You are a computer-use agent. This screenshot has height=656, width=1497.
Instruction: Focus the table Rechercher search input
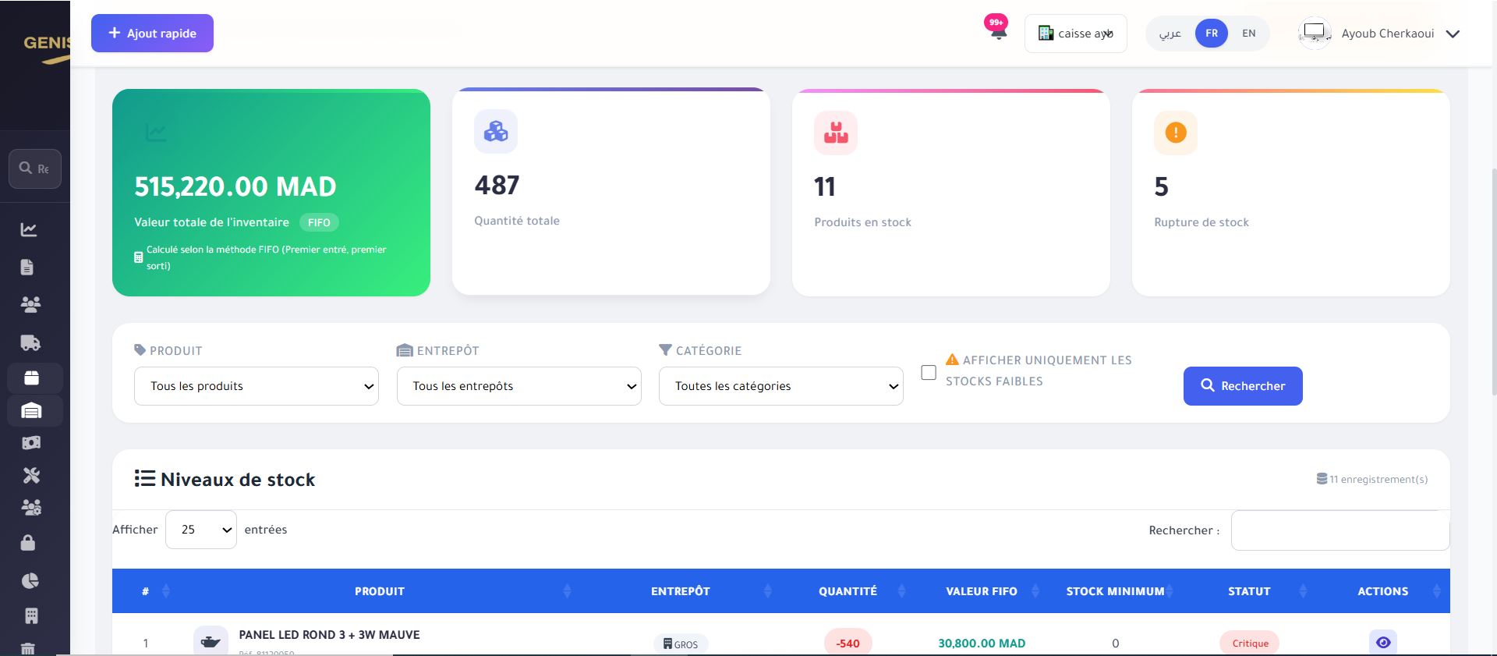(1340, 530)
